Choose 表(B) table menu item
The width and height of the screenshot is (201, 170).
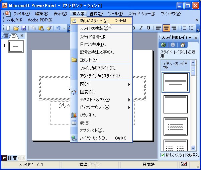101,123
